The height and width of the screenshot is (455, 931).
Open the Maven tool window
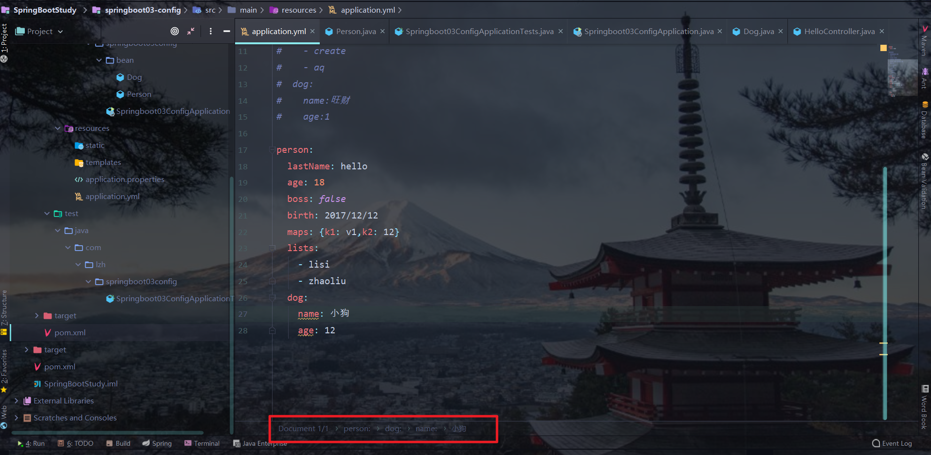(924, 41)
